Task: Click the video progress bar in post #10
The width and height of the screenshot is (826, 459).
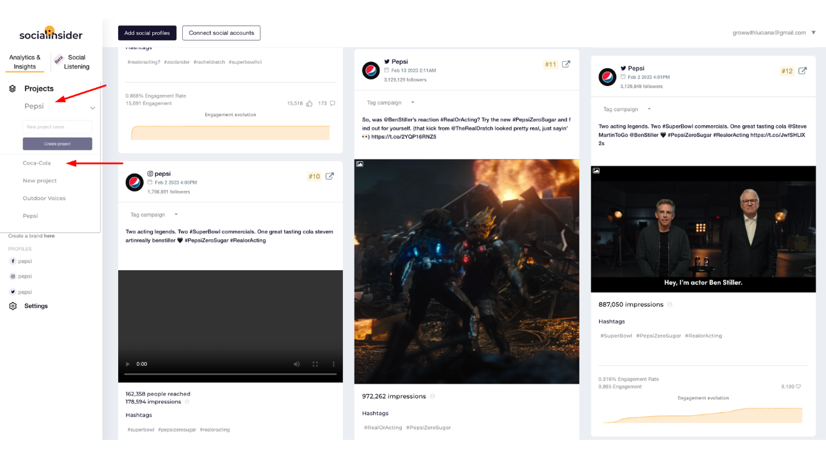Action: [230, 374]
